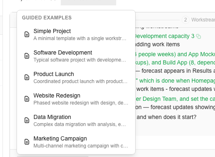Go to step 2 Workstreams
215x157 pixels.
[198, 20]
